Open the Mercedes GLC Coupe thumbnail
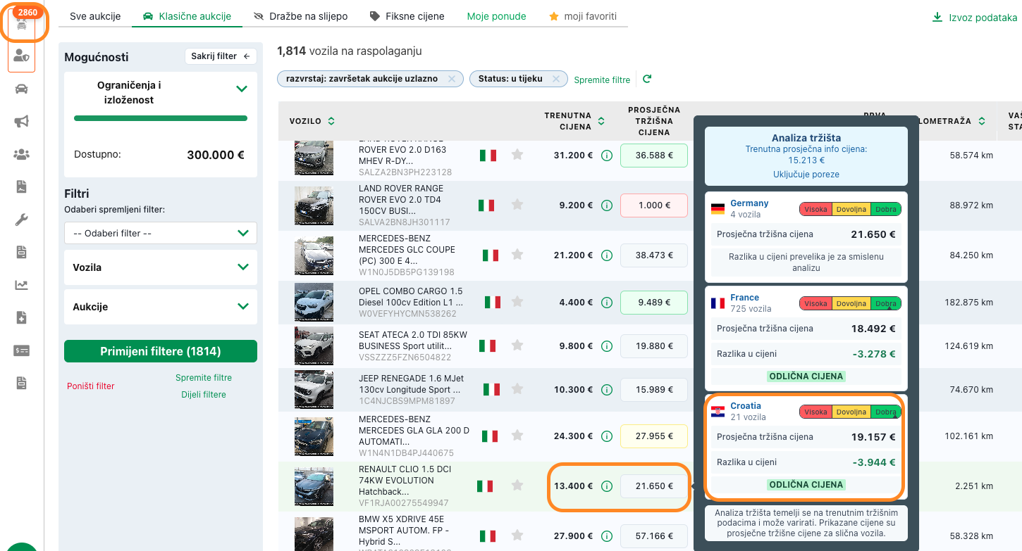This screenshot has width=1022, height=551. (314, 255)
